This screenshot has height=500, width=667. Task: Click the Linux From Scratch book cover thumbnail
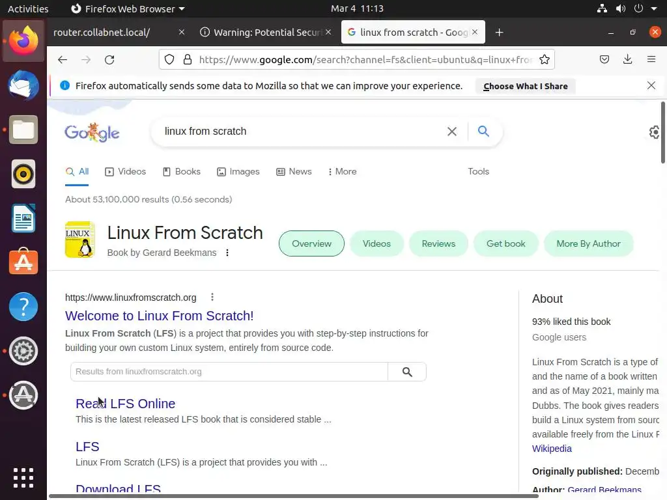pos(80,240)
